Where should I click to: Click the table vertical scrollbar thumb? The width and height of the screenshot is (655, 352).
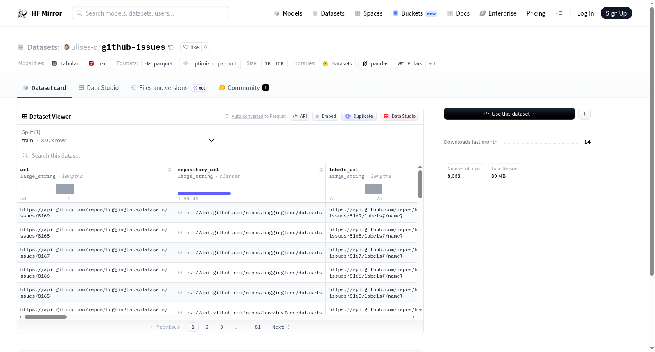(420, 184)
